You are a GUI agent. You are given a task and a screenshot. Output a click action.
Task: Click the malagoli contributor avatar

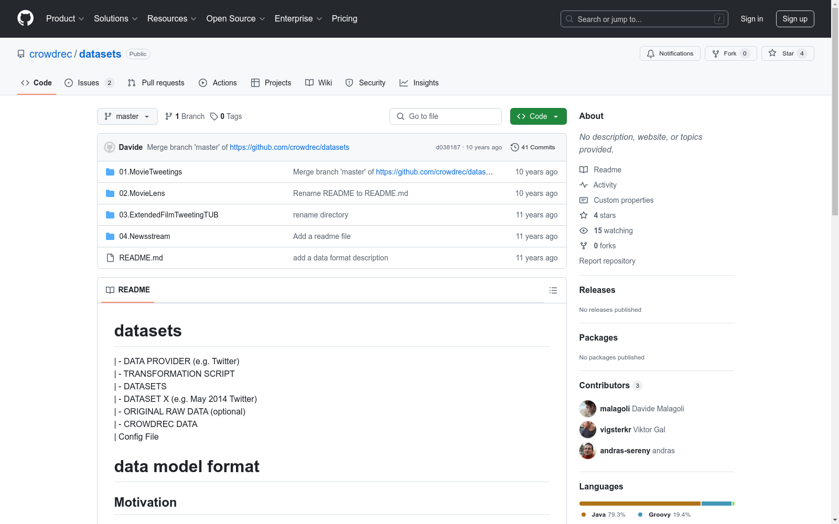(588, 409)
